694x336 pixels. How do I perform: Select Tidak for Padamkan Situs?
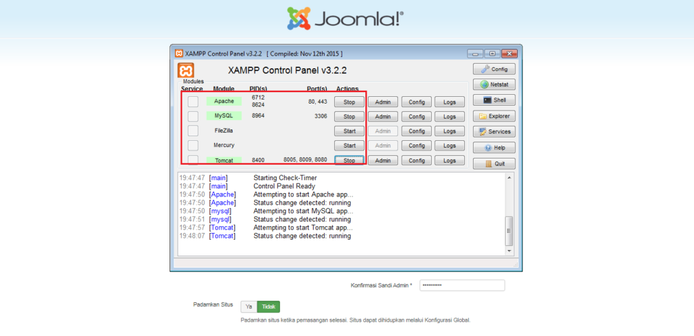pos(268,306)
